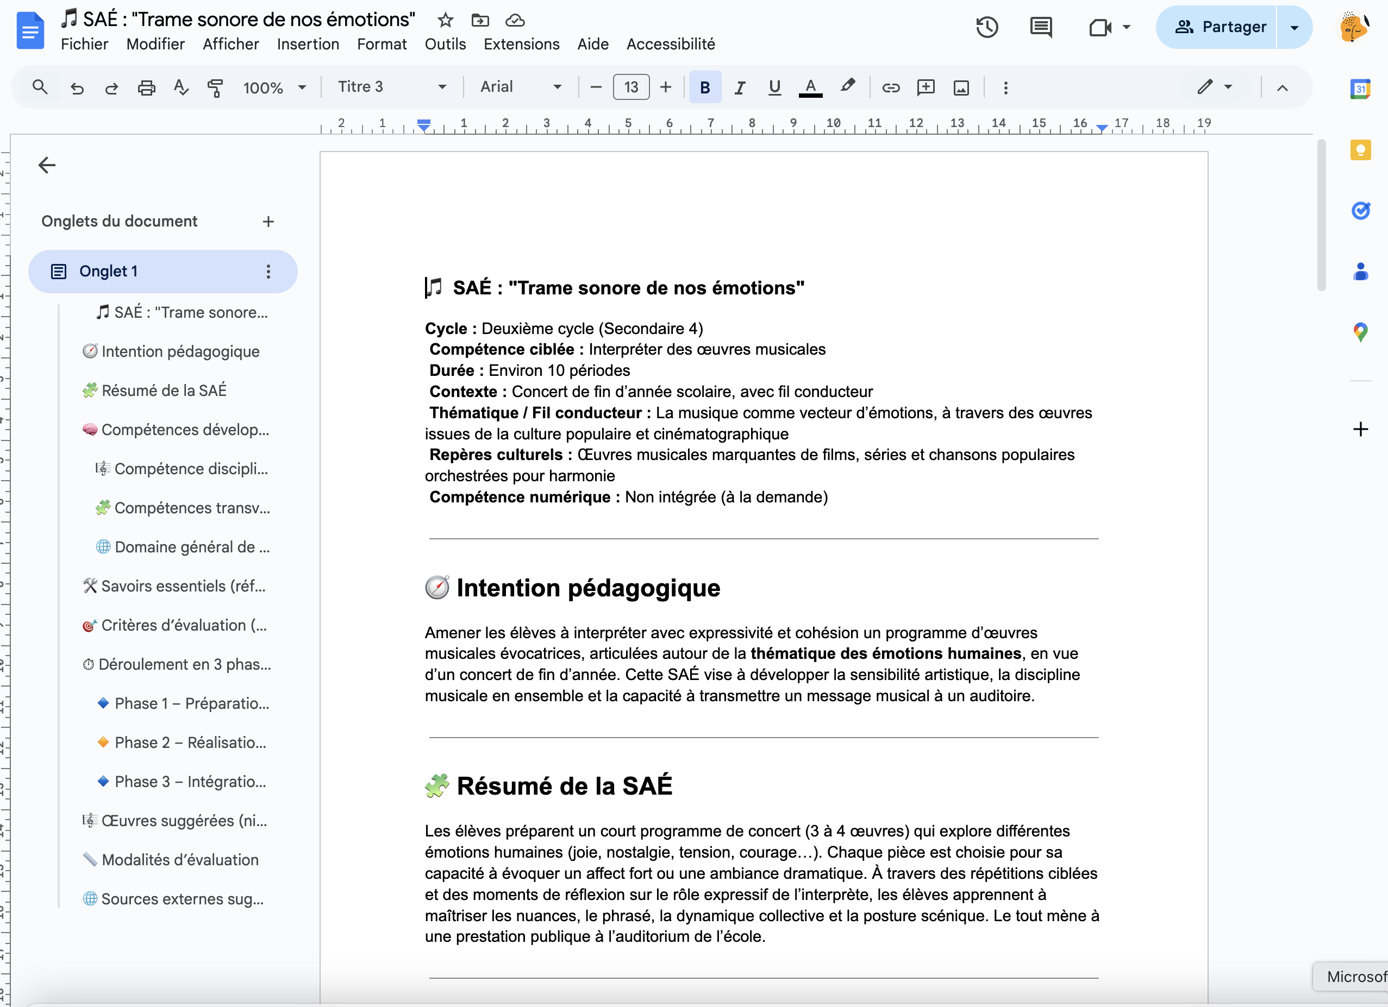Open the share options dropdown arrow
1388x1007 pixels.
click(1295, 27)
